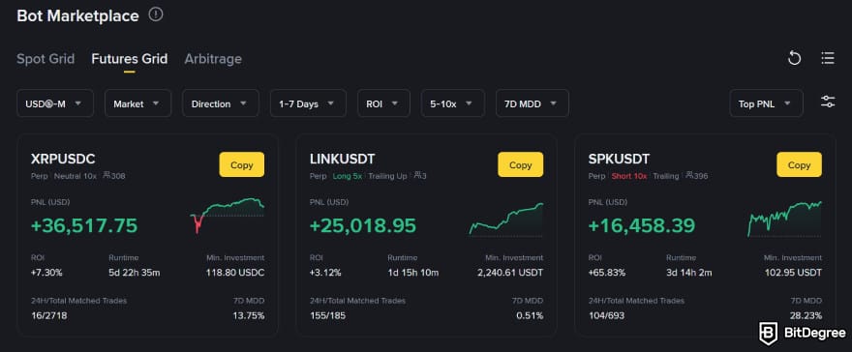Viewport: 852px width, 352px height.
Task: Click the Bot Marketplace heading
Action: point(77,15)
